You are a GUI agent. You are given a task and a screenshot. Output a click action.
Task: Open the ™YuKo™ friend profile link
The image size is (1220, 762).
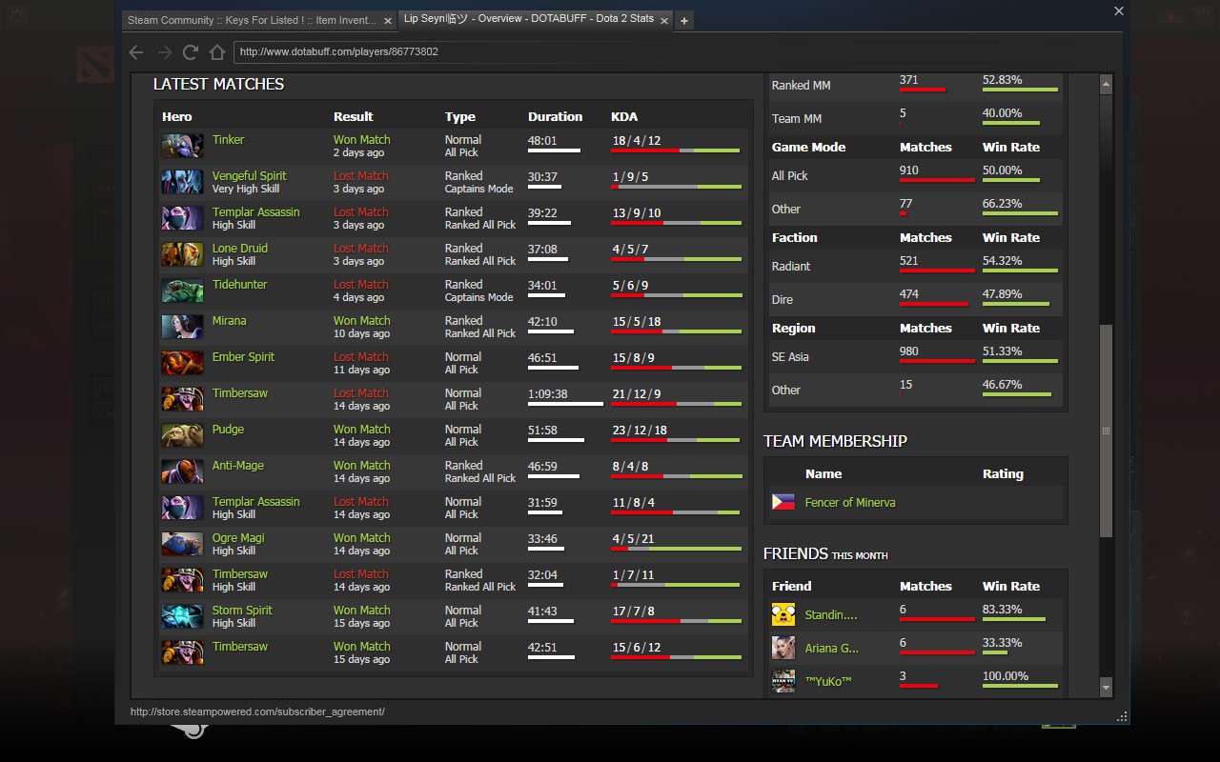coord(828,681)
